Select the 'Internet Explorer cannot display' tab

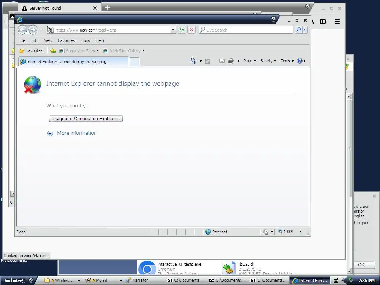(73, 62)
